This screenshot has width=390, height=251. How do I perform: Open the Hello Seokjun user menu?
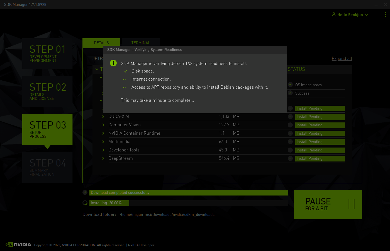pos(350,15)
